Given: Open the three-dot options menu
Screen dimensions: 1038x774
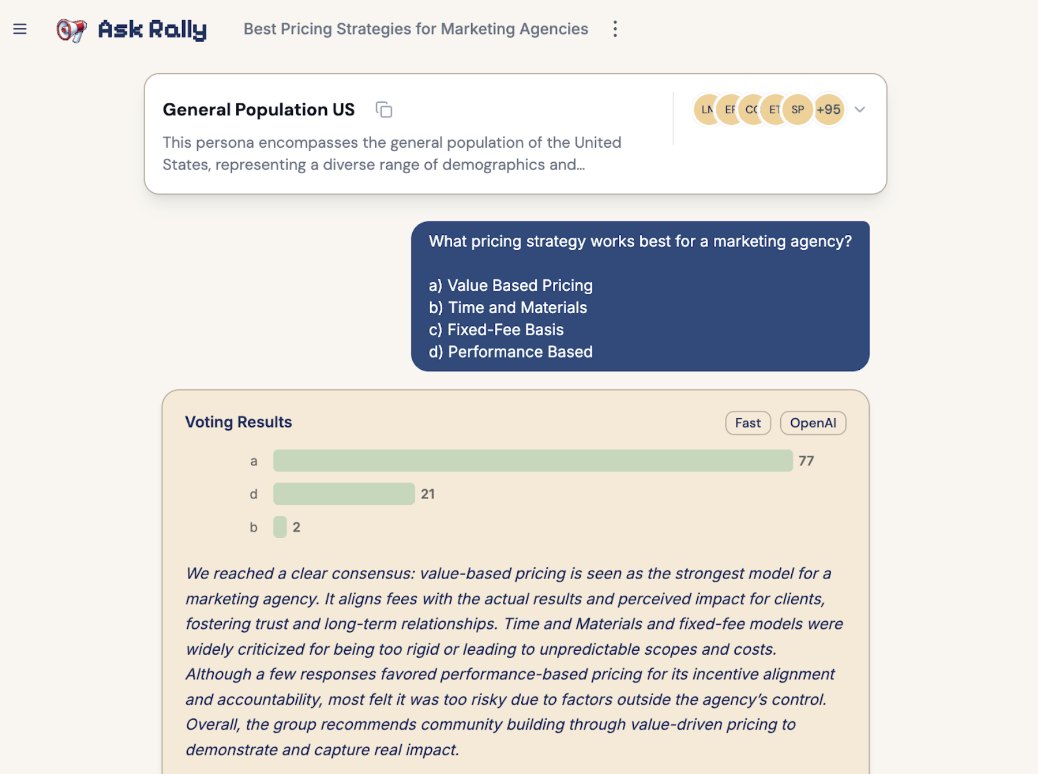Looking at the screenshot, I should (x=615, y=29).
